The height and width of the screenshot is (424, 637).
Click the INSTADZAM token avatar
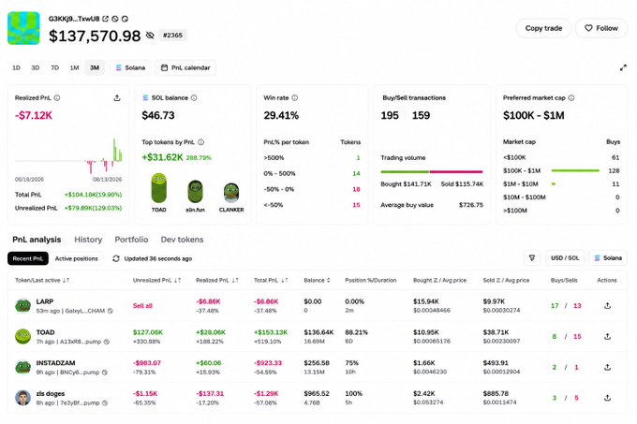coord(23,367)
